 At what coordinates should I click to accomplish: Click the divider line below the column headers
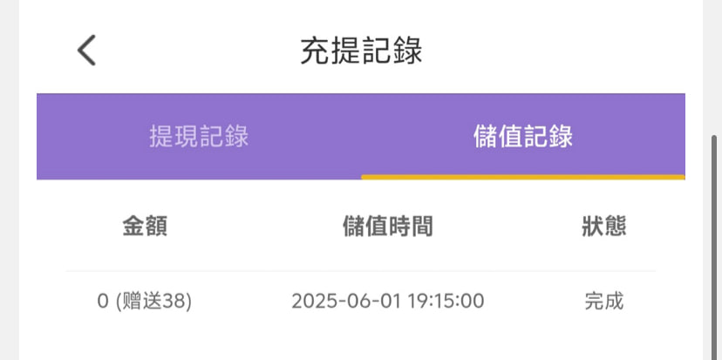click(x=361, y=271)
